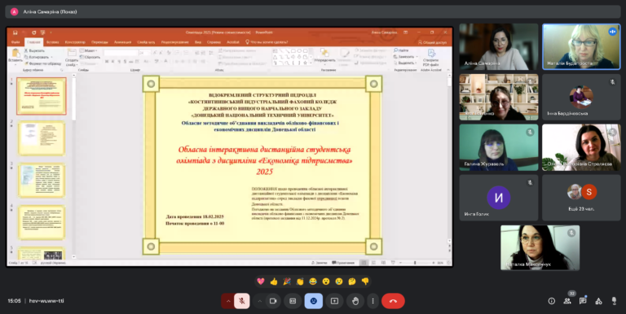The image size is (626, 314).
Task: Select the highlighted Наталія speaker video tile
Action: [581, 46]
